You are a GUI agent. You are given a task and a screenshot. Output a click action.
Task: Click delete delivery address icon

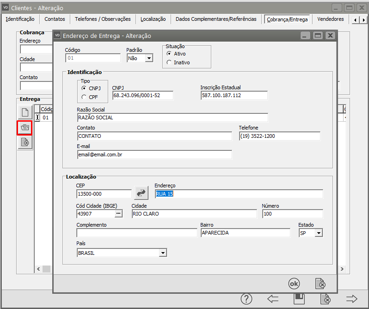pos(25,143)
